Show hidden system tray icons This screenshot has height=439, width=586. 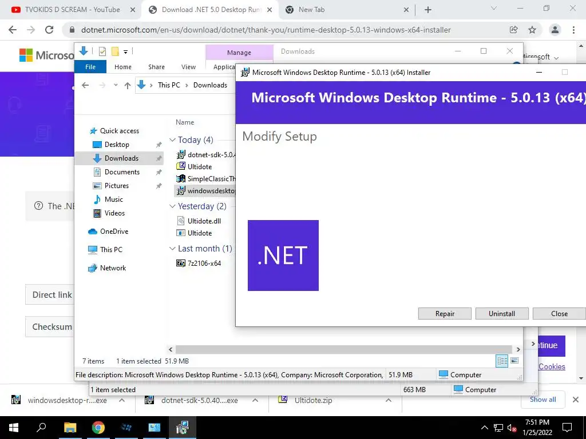(x=484, y=428)
